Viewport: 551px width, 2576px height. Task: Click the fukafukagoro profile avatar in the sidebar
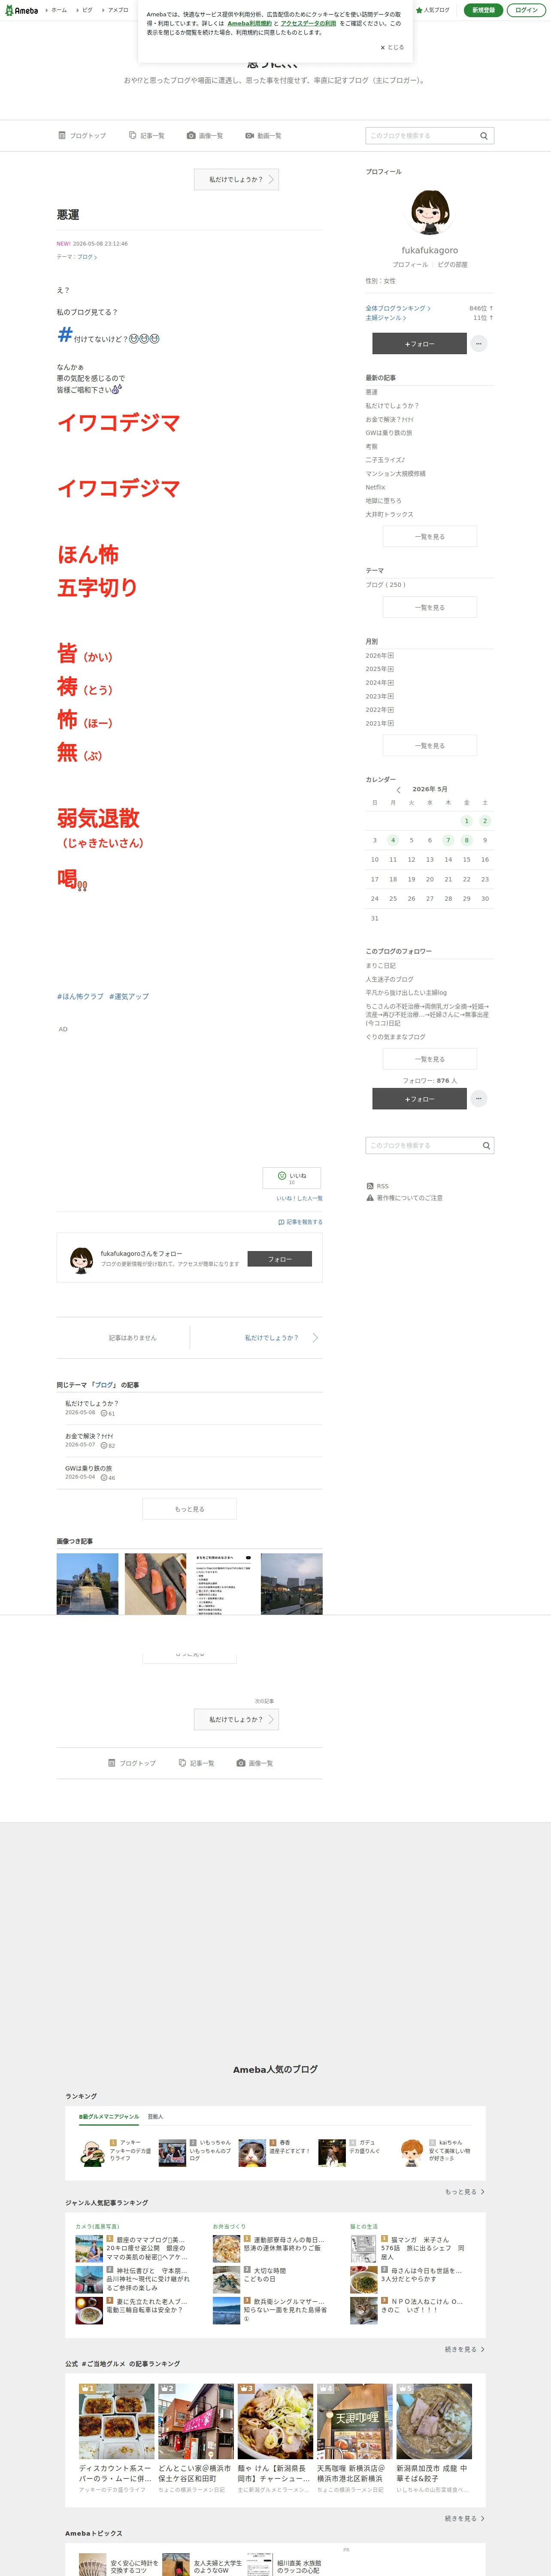pos(430,212)
